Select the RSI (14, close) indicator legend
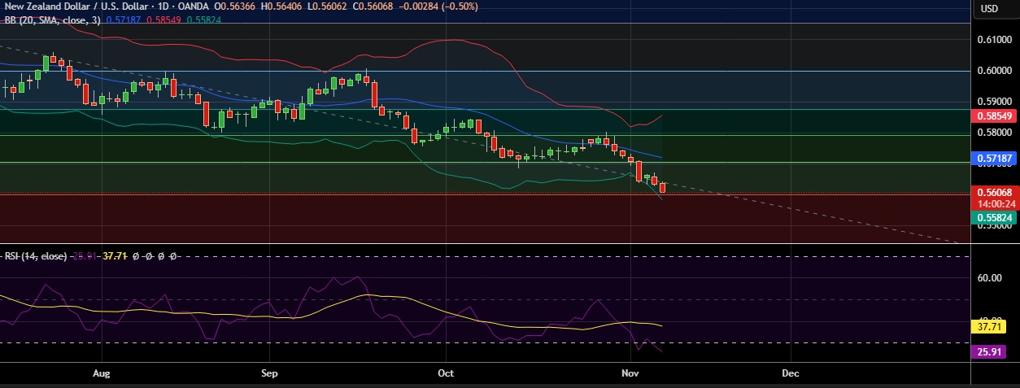Image resolution: width=1020 pixels, height=388 pixels. tap(35, 256)
